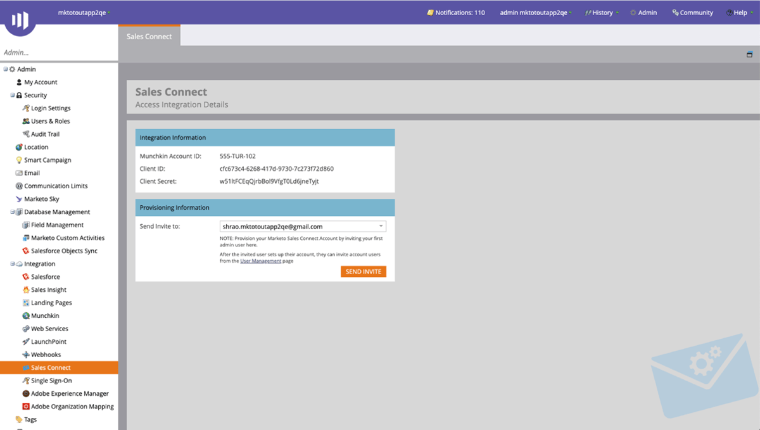This screenshot has width=760, height=430.
Task: Select the Single Sign-On key icon
Action: (x=25, y=381)
